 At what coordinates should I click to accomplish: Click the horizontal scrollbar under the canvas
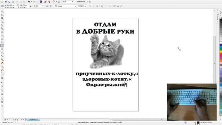(x=139, y=120)
